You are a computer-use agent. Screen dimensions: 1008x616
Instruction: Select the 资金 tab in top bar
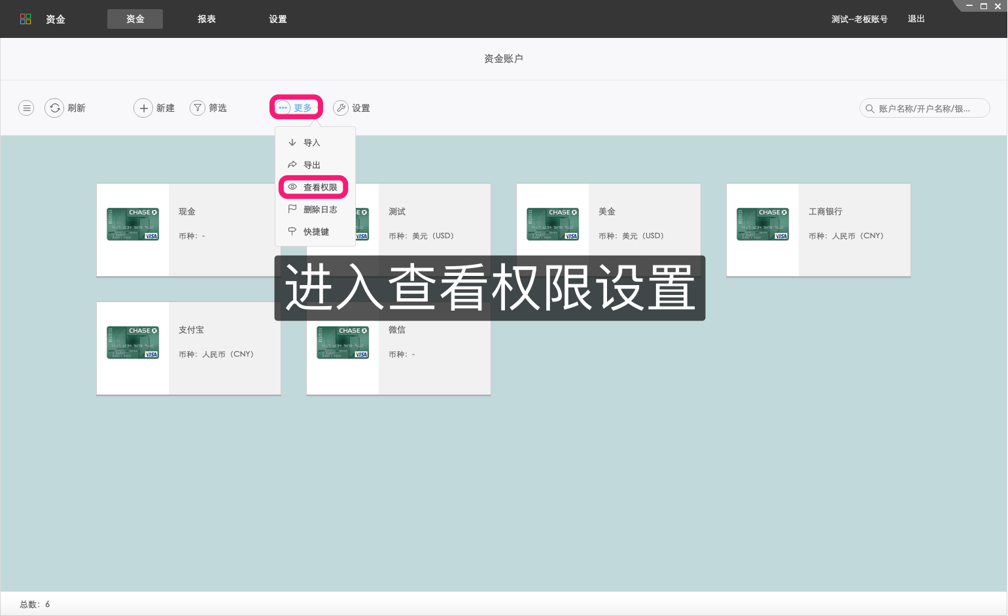coord(135,19)
